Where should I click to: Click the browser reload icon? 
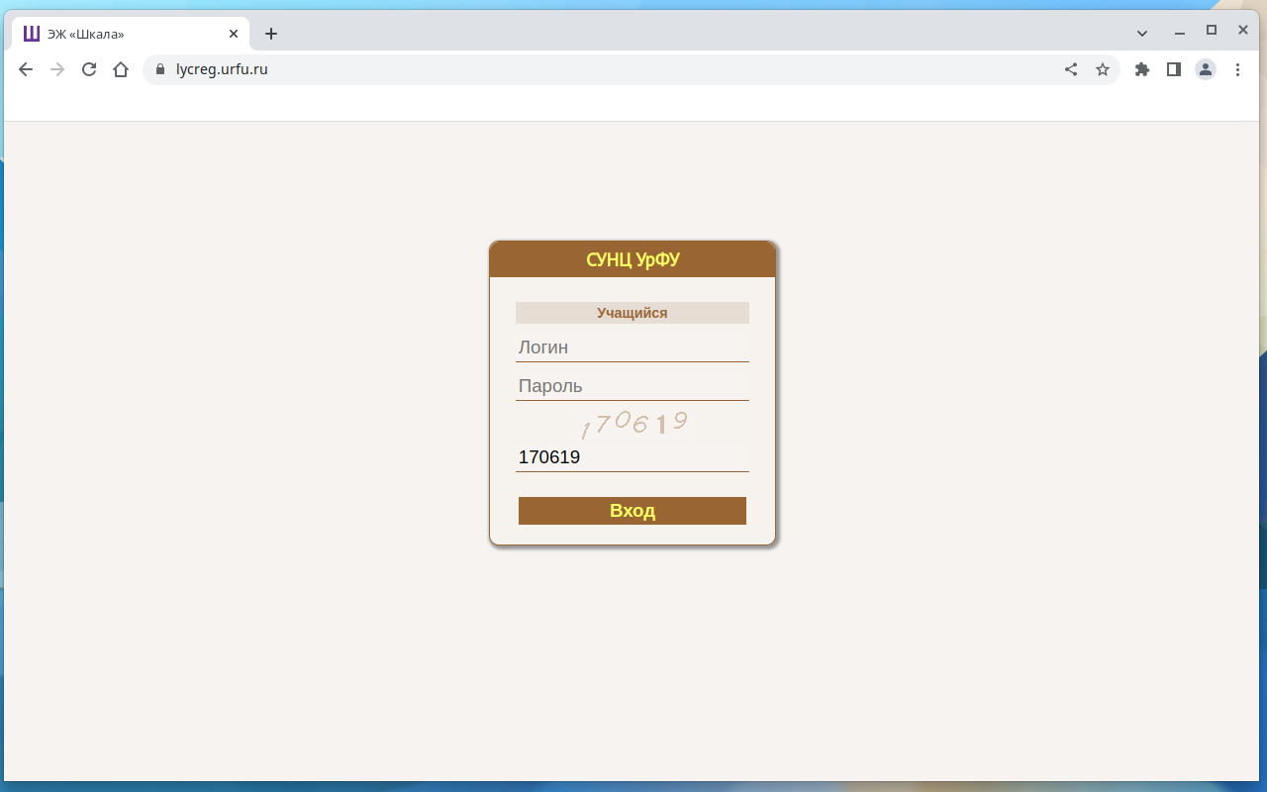88,69
